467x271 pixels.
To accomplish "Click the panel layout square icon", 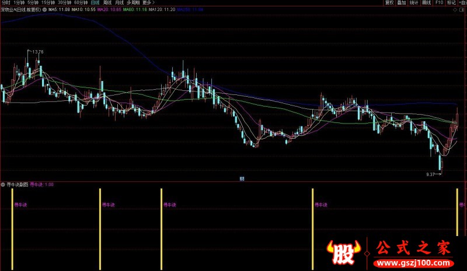I will pos(462,10).
